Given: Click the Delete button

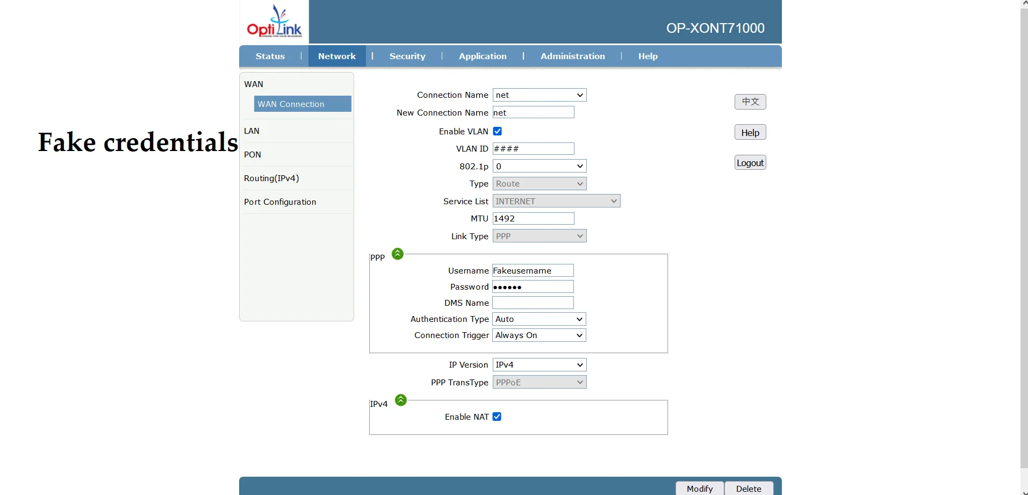Looking at the screenshot, I should (x=749, y=488).
